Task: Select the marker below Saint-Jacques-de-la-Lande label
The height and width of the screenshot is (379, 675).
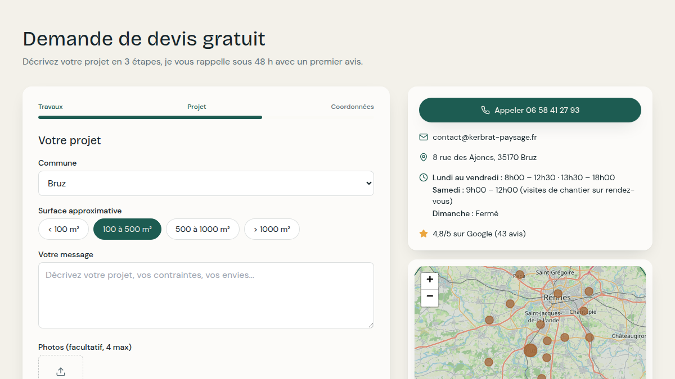Action: [x=541, y=325]
